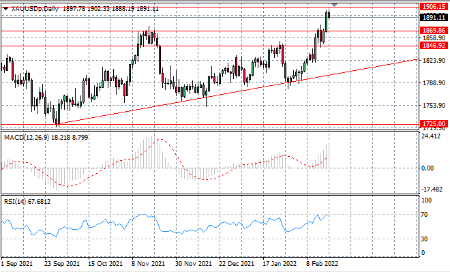450x272 pixels.
Task: Click the 1 Sep 2021 date label
Action: [x=16, y=263]
